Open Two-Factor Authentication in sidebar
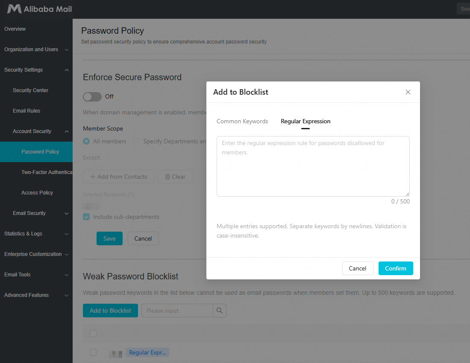This screenshot has height=363, width=470. click(x=47, y=172)
